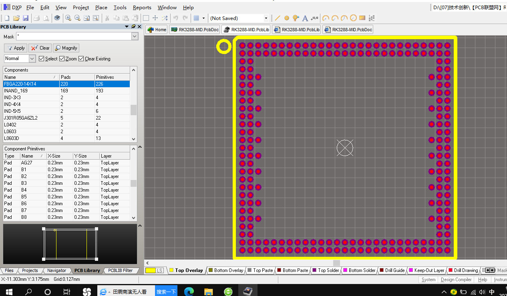Select INAND_169 component row
Screen dimensions: 507x296
[x=66, y=91]
